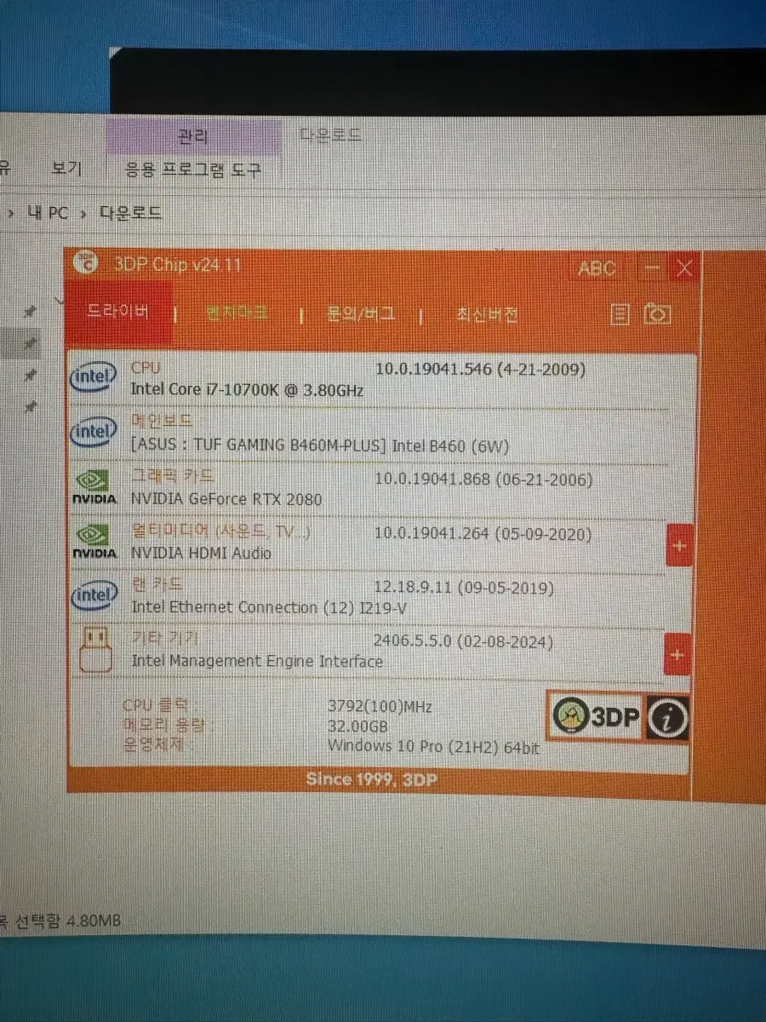The image size is (766, 1022).
Task: Click the 3792(100)MHz clock value
Action: click(380, 707)
